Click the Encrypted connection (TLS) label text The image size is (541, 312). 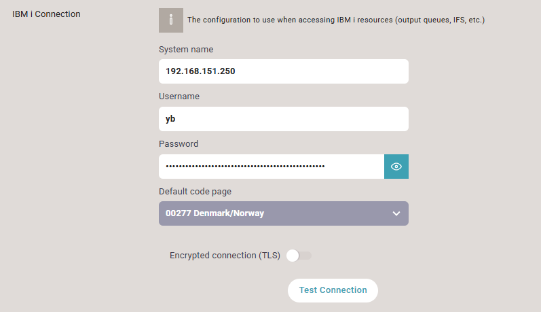pos(225,256)
